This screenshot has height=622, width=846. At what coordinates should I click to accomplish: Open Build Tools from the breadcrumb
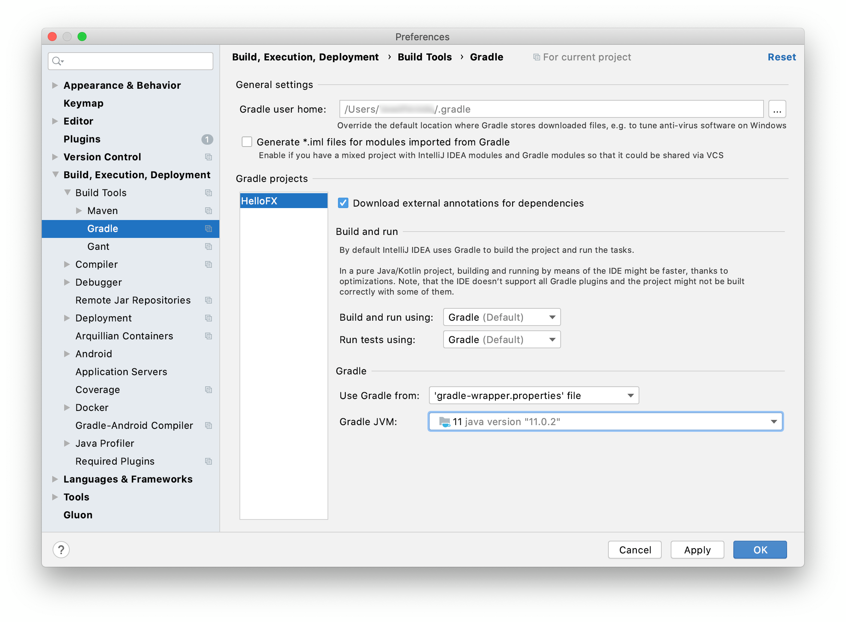pos(424,57)
